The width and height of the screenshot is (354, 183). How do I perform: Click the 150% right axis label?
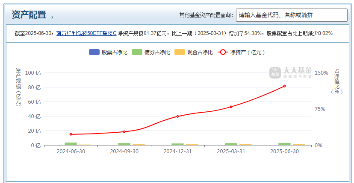321,73
